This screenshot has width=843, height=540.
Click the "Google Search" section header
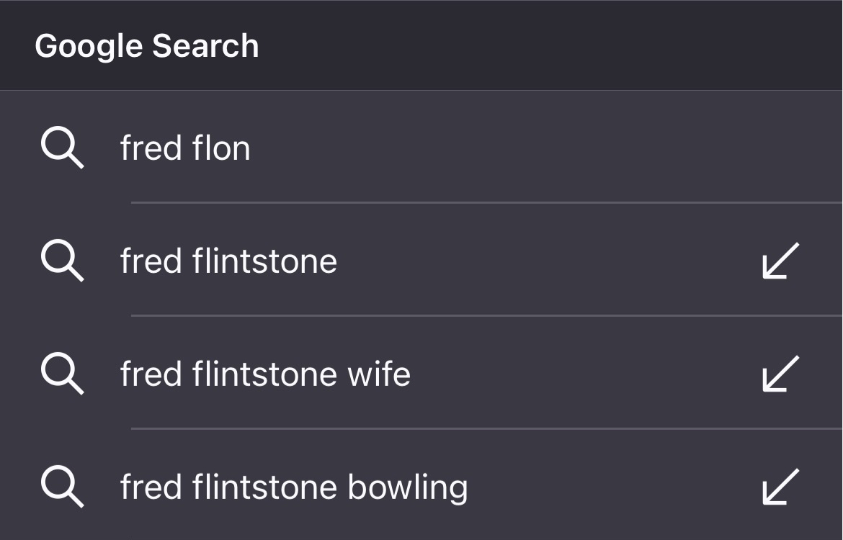tap(146, 46)
